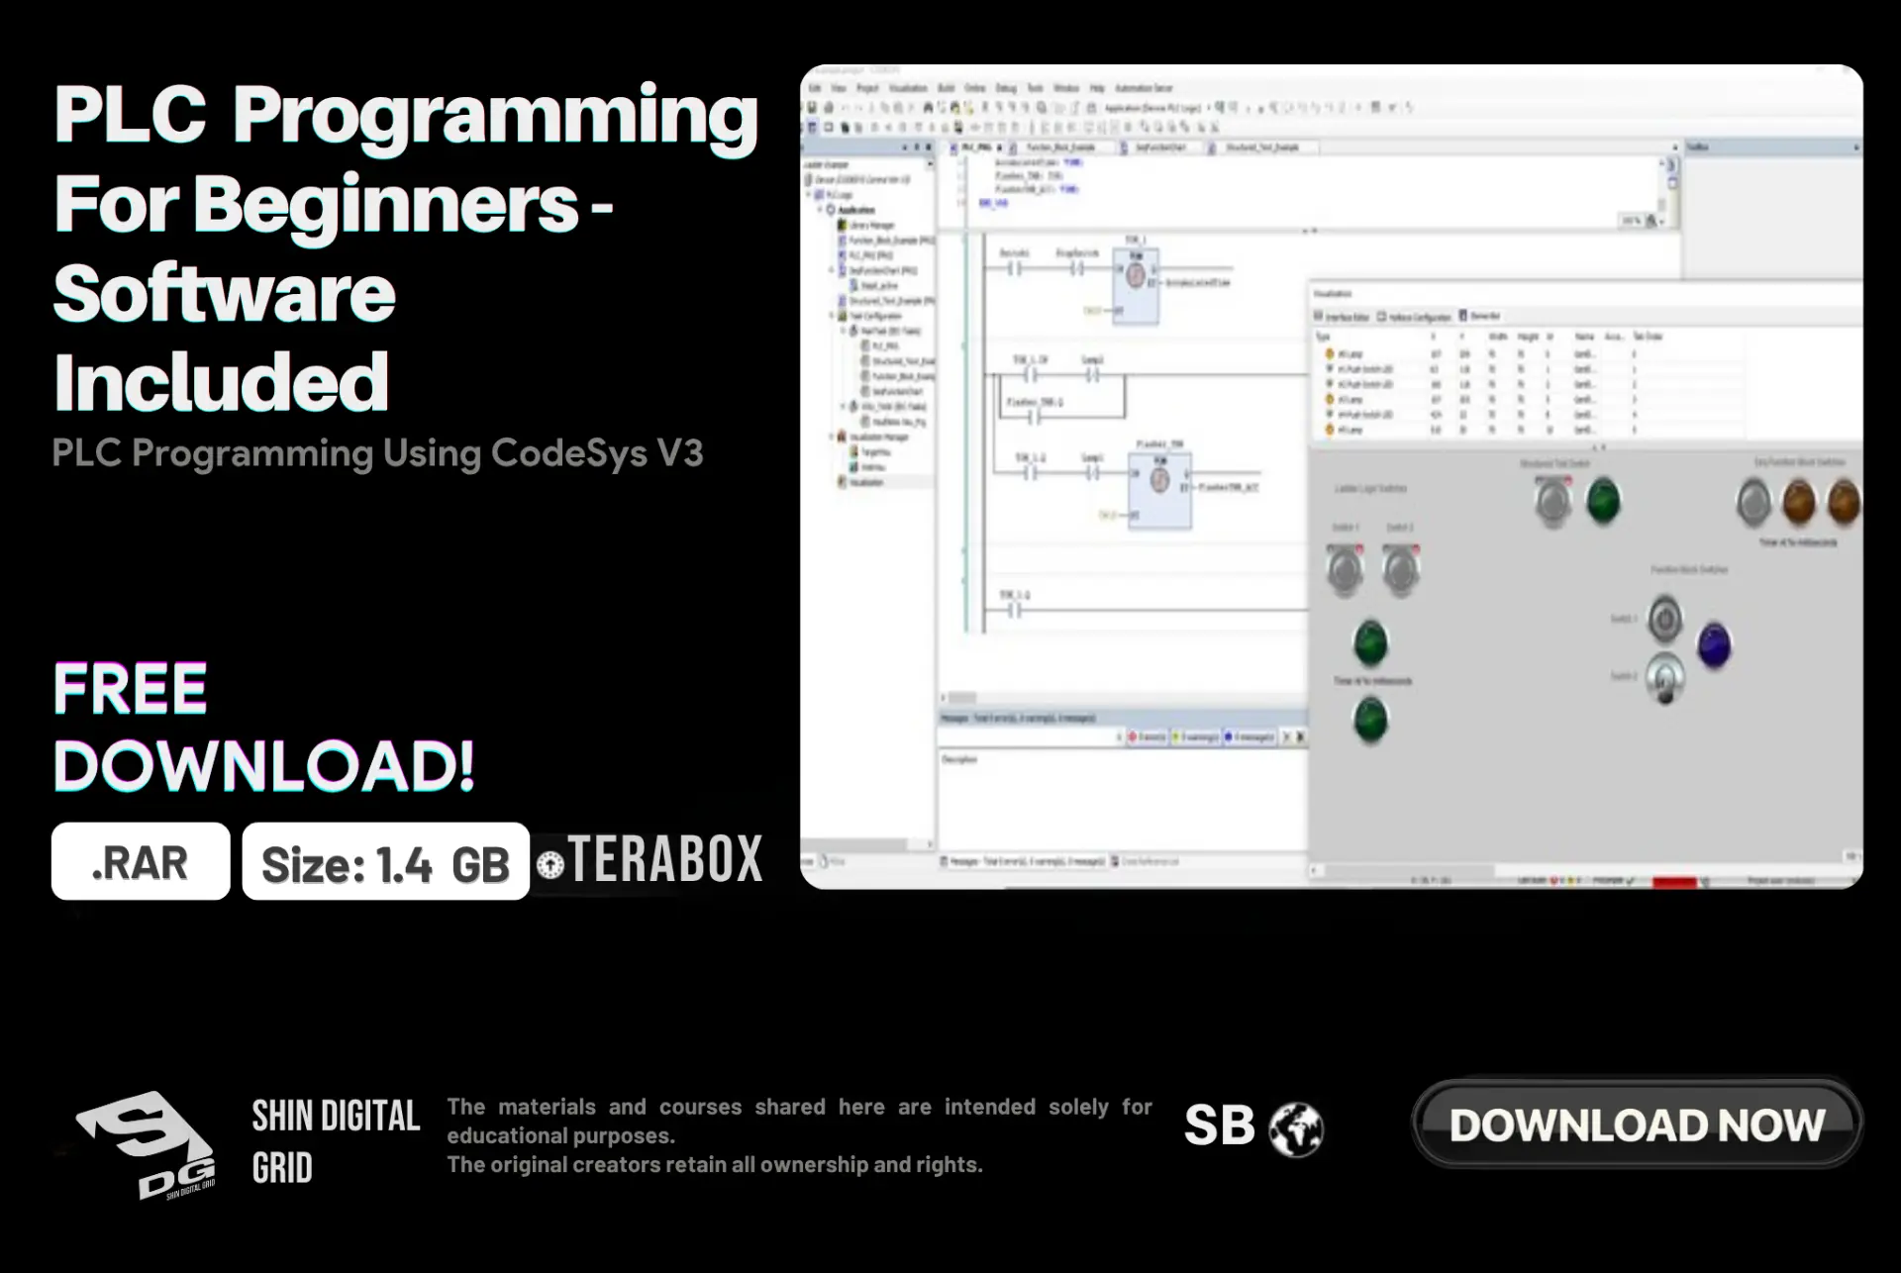Click the SB initials text
The width and height of the screenshot is (1901, 1273).
[x=1219, y=1126]
